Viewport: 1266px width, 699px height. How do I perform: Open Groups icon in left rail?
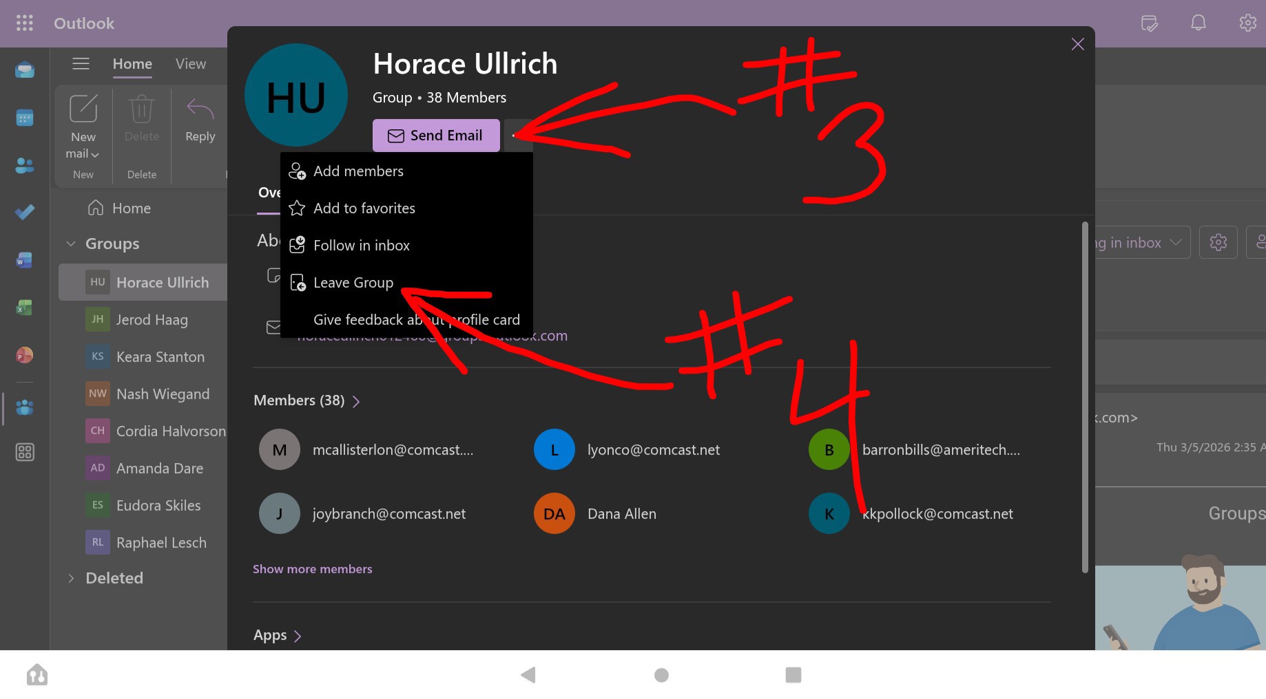point(25,407)
